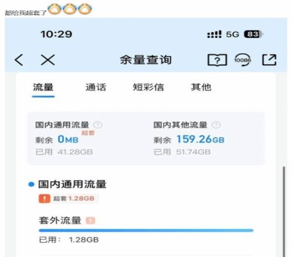The width and height of the screenshot is (292, 257).
Task: Tap the orange exclamation beside 超套 1.28GB
Action: pyautogui.click(x=44, y=199)
